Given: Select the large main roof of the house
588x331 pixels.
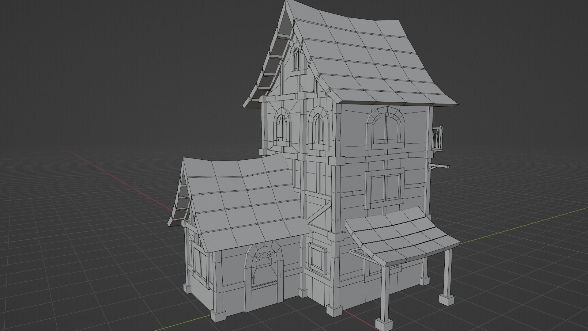Looking at the screenshot, I should pos(367,61).
